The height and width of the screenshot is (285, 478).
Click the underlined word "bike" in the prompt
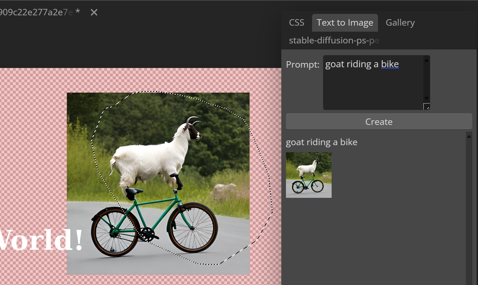pyautogui.click(x=390, y=64)
